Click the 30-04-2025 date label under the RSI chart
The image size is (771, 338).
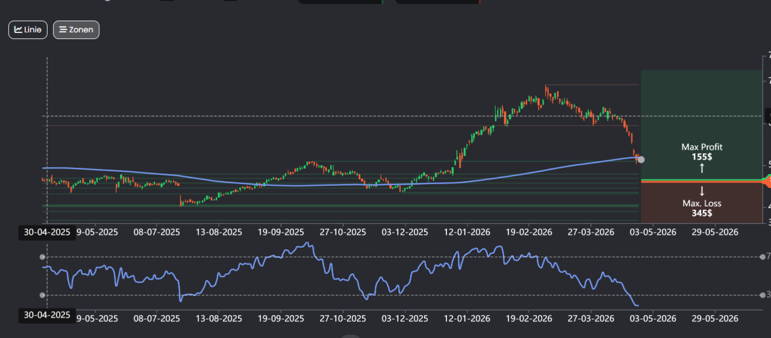coord(47,315)
